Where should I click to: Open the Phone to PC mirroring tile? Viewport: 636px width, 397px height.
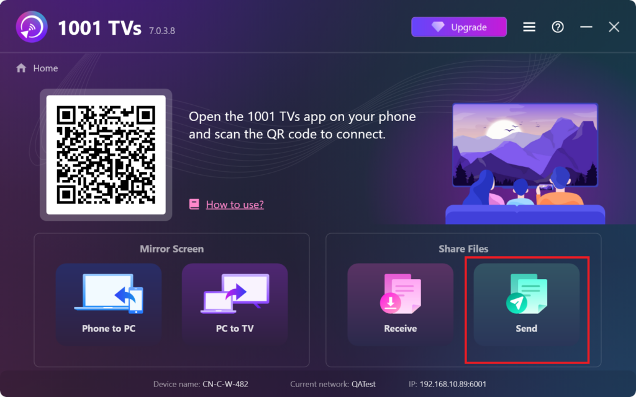click(x=109, y=304)
